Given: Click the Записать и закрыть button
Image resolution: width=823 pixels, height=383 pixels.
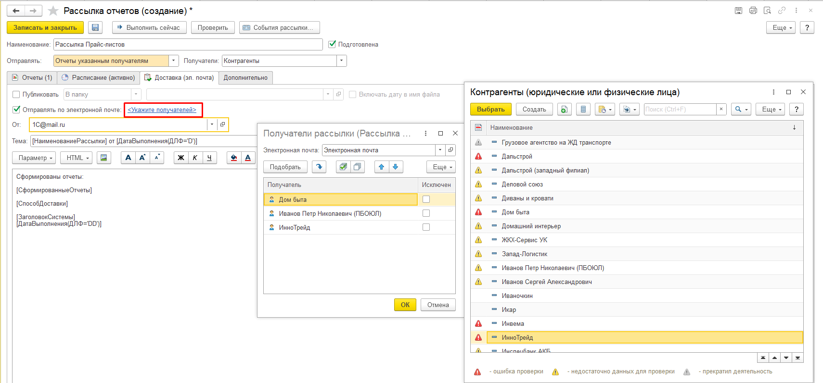Looking at the screenshot, I should click(x=45, y=27).
